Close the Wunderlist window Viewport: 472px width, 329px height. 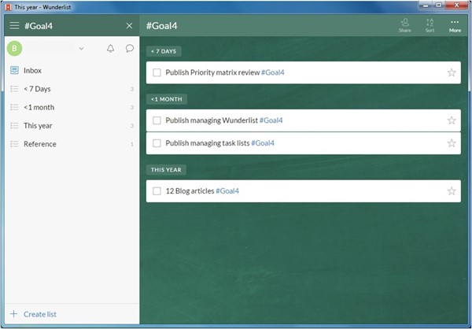[456, 6]
